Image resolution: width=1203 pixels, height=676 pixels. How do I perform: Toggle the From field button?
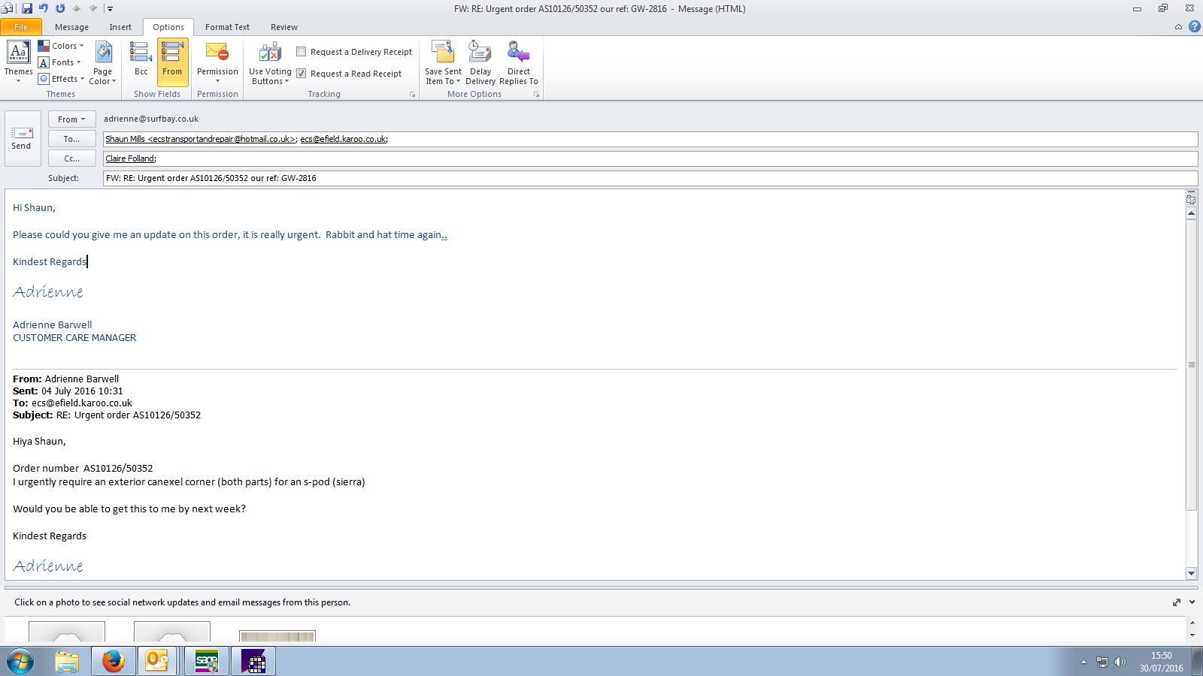tap(172, 61)
